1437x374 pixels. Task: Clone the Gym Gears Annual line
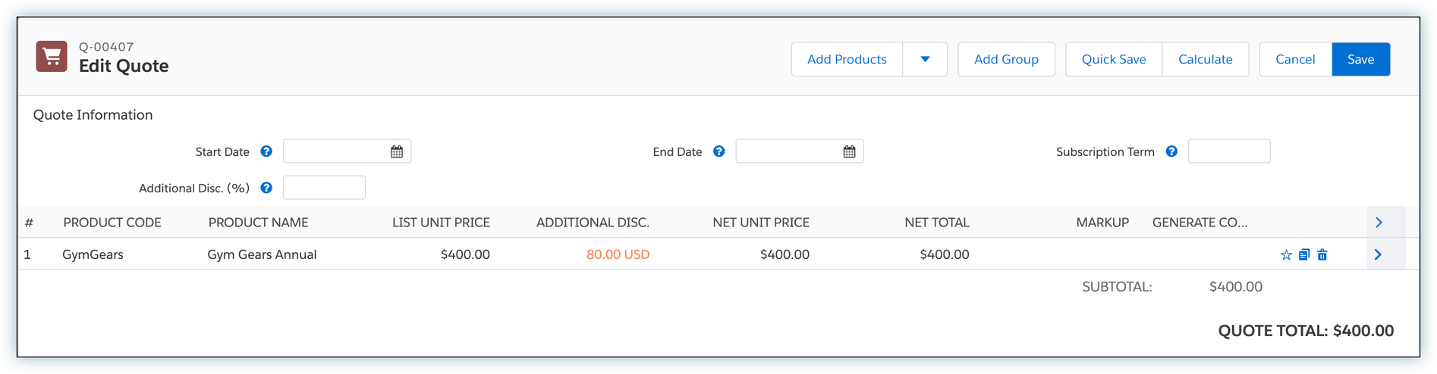point(1304,255)
